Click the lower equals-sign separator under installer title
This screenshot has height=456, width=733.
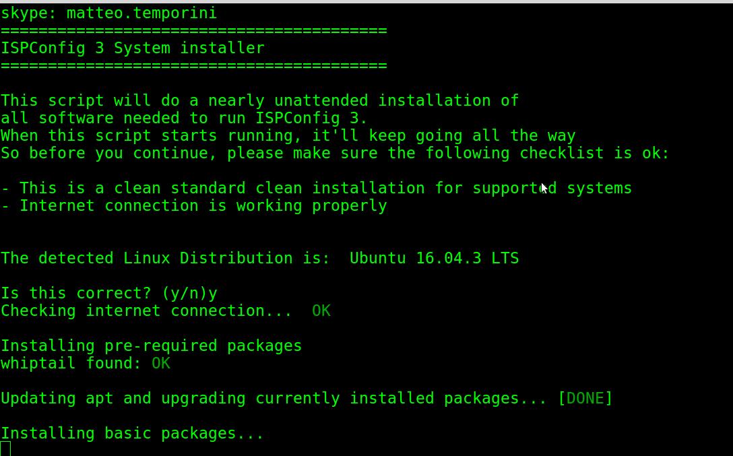[x=194, y=66]
